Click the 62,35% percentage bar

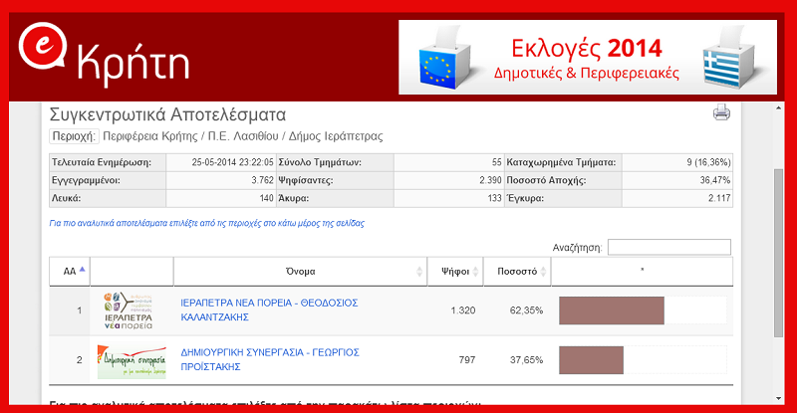pos(612,310)
